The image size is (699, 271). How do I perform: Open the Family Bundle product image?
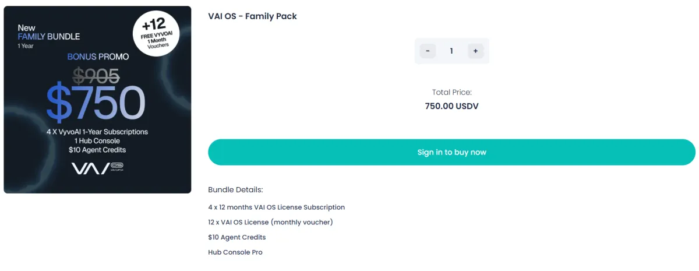pos(97,100)
